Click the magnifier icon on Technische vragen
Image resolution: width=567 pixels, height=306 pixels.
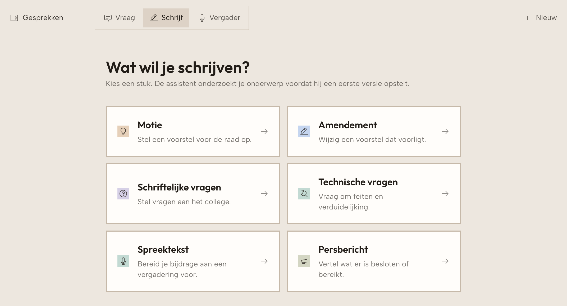point(304,194)
